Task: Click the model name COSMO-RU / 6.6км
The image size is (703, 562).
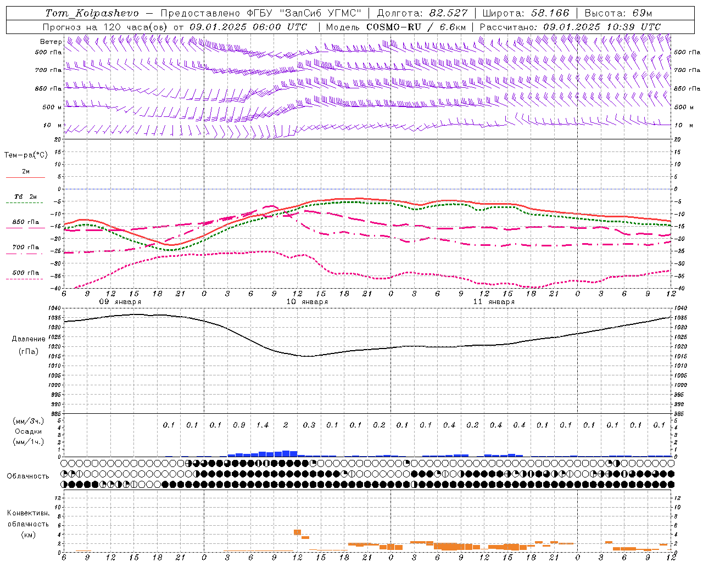Action: pyautogui.click(x=416, y=27)
